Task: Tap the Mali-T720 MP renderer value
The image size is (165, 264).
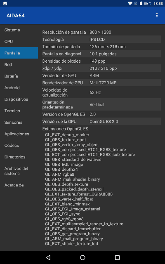Action: click(103, 82)
